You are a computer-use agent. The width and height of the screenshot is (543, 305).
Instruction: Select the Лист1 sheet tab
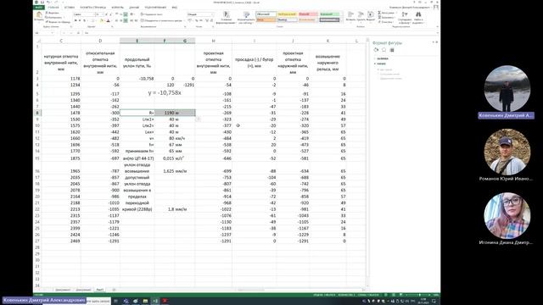point(100,290)
